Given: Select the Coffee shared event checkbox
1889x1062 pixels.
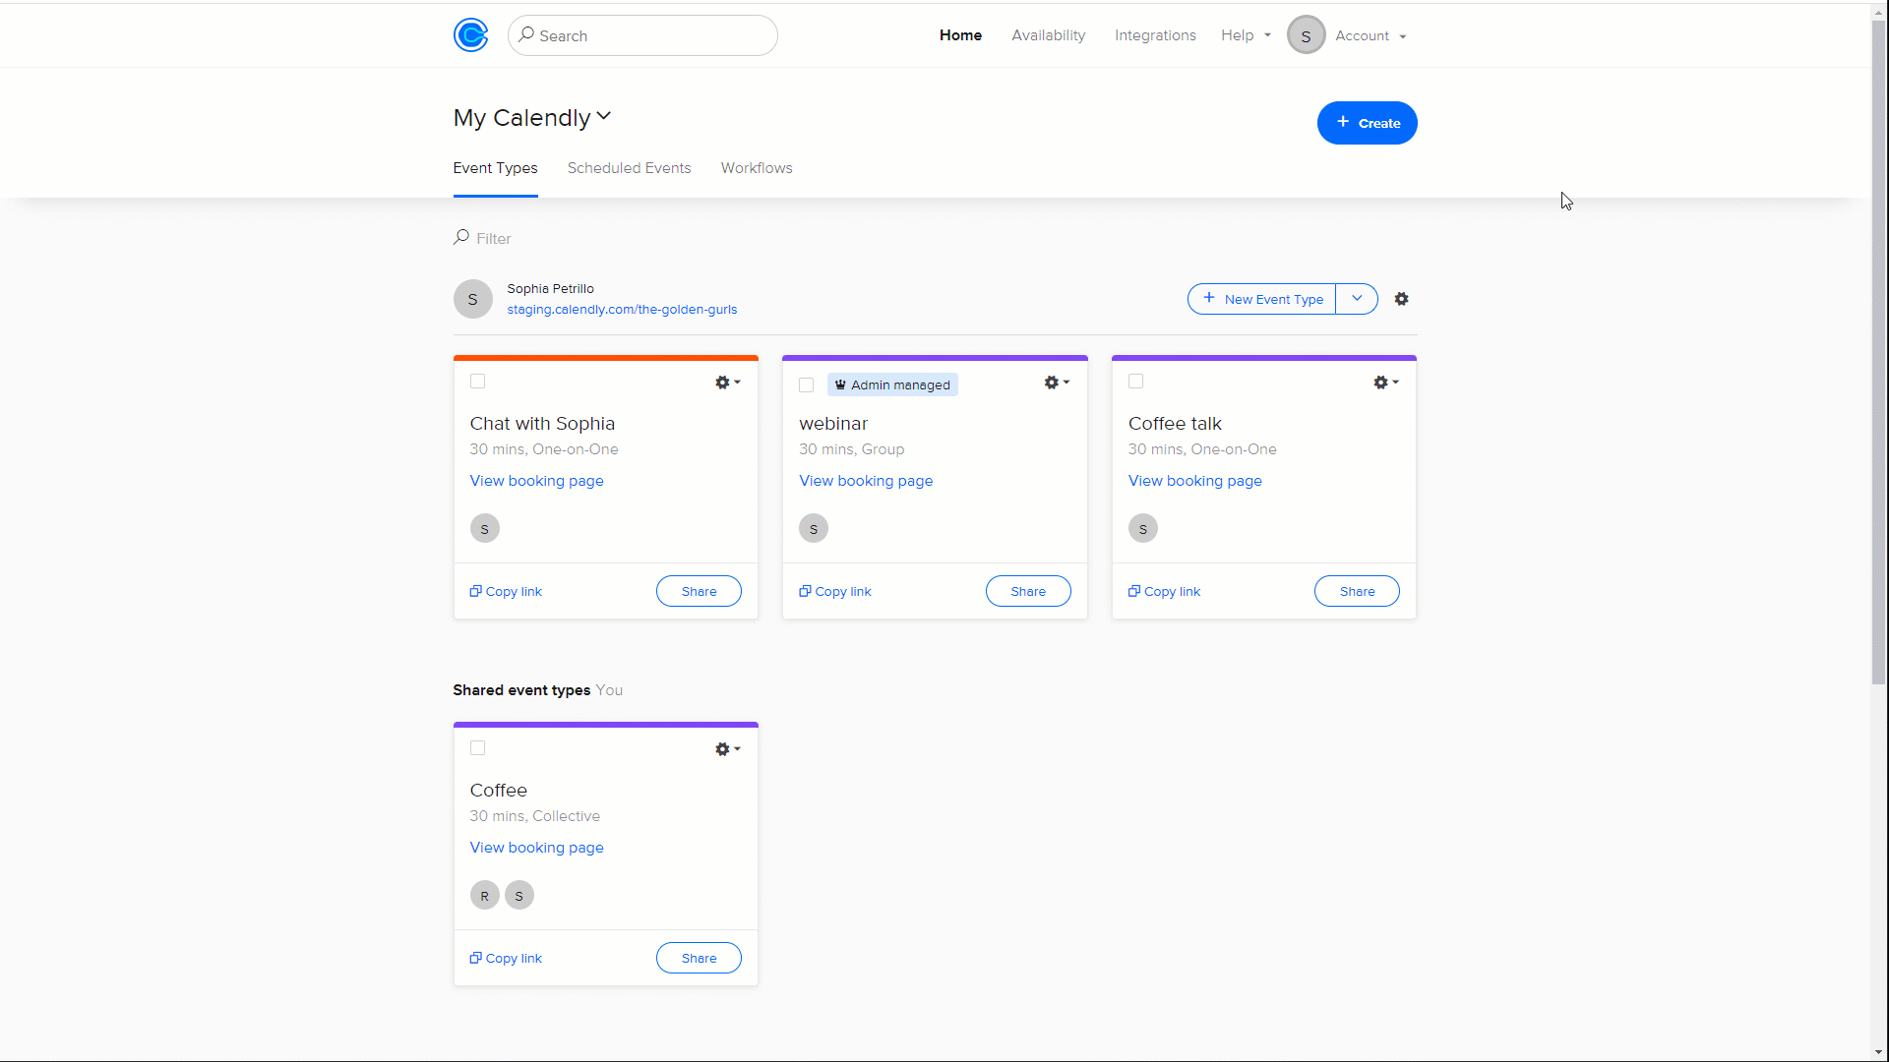Looking at the screenshot, I should point(477,748).
